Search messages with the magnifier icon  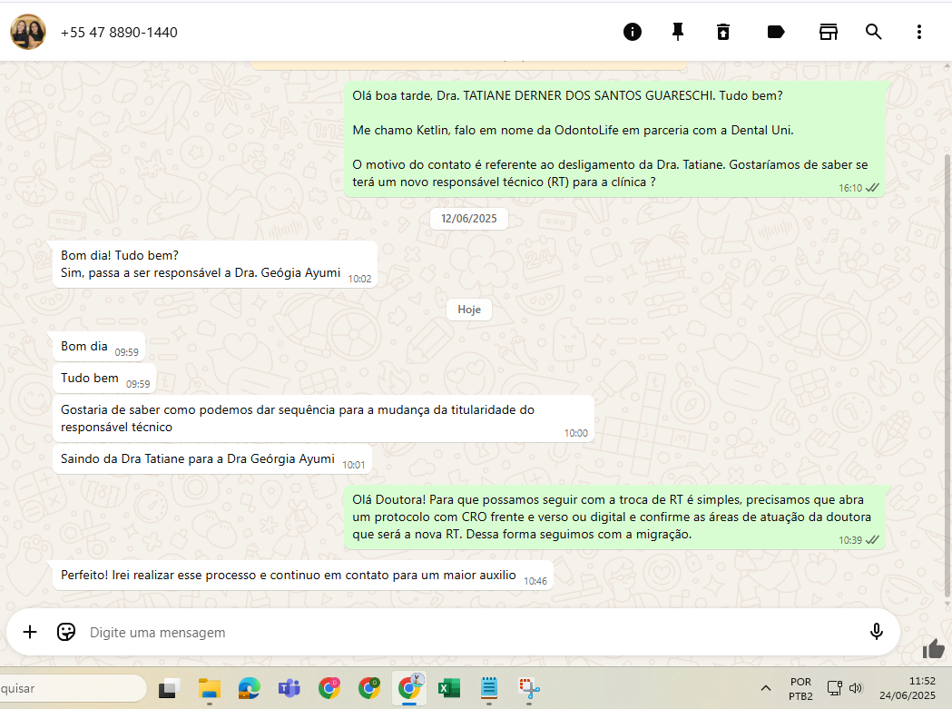[x=873, y=32]
